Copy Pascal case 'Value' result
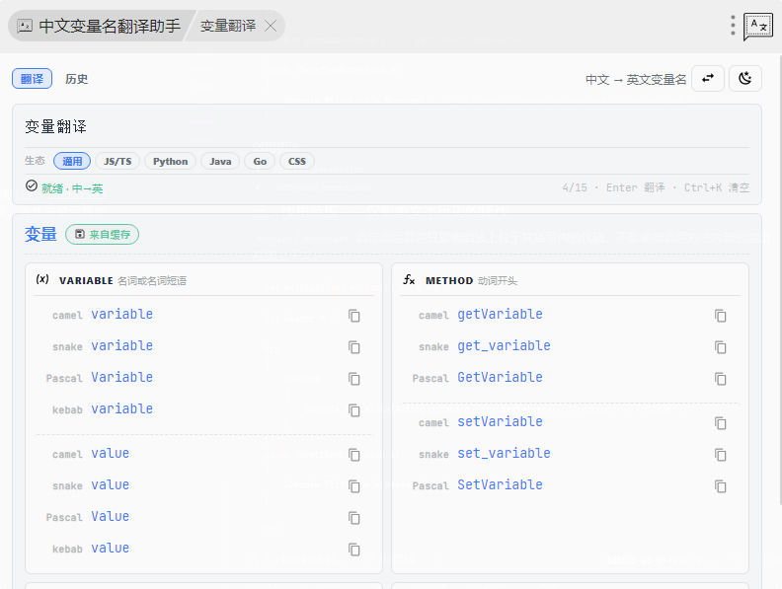Screen dimensions: 782x589 (x=354, y=518)
